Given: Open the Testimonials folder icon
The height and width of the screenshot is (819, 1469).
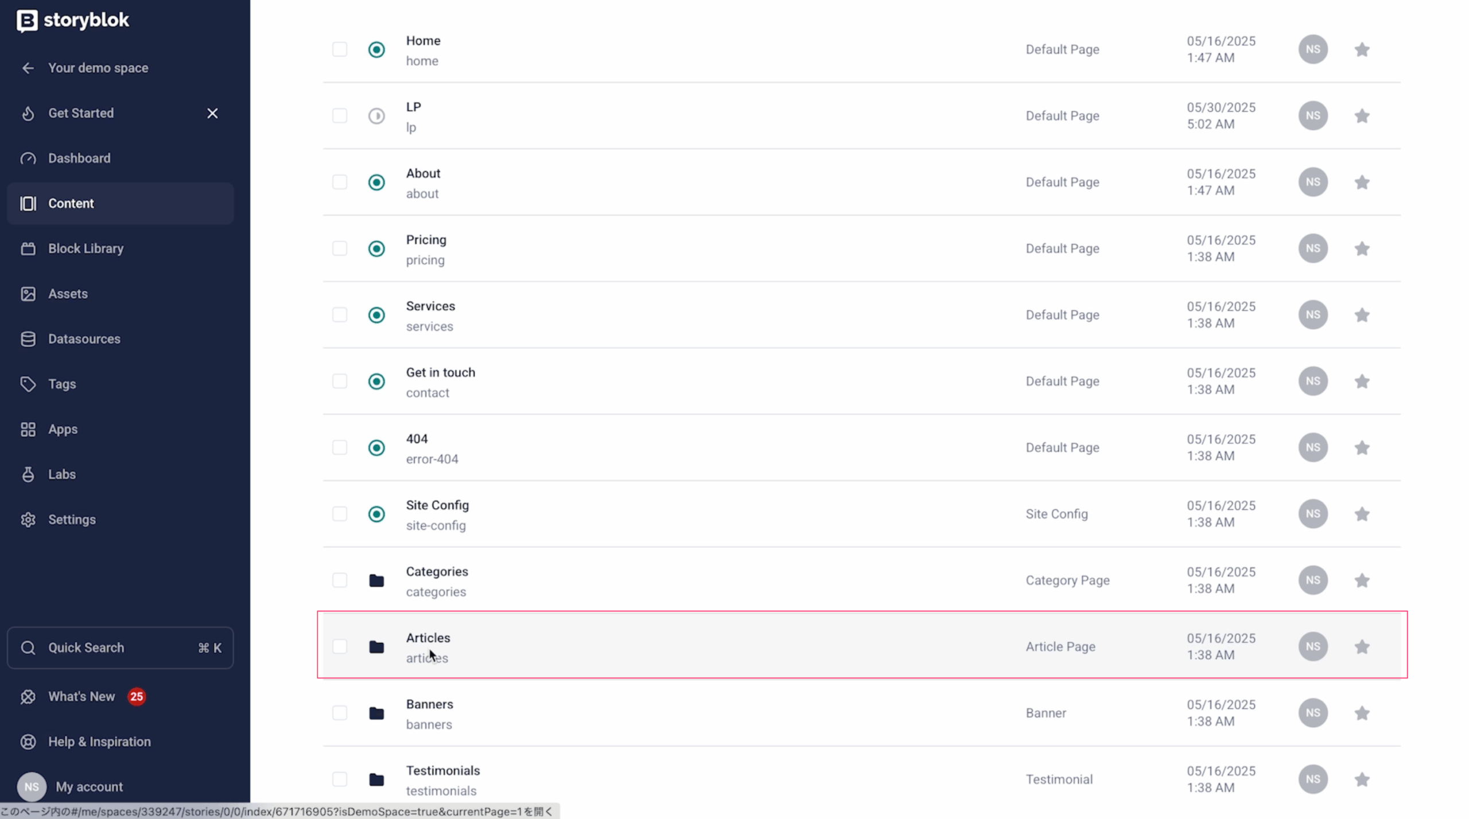Looking at the screenshot, I should [376, 779].
